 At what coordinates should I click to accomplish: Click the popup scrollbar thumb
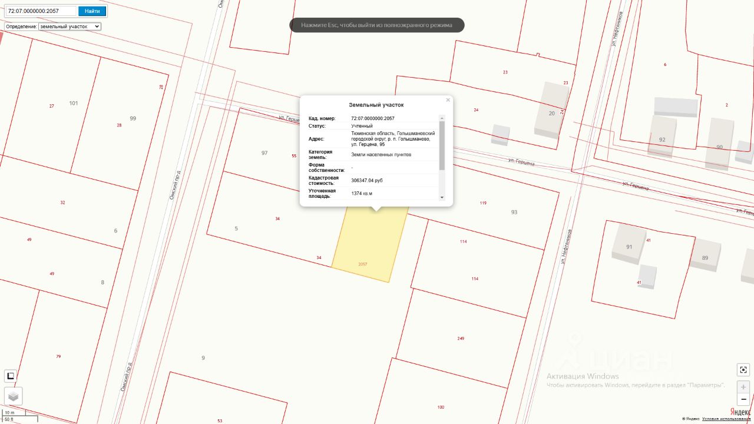[442, 145]
